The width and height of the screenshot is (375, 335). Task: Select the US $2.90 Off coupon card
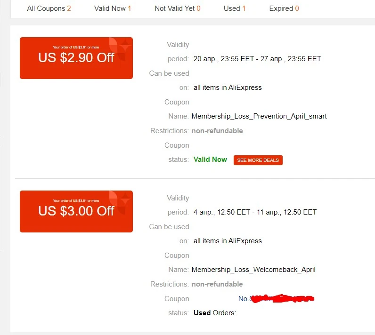[x=76, y=58]
